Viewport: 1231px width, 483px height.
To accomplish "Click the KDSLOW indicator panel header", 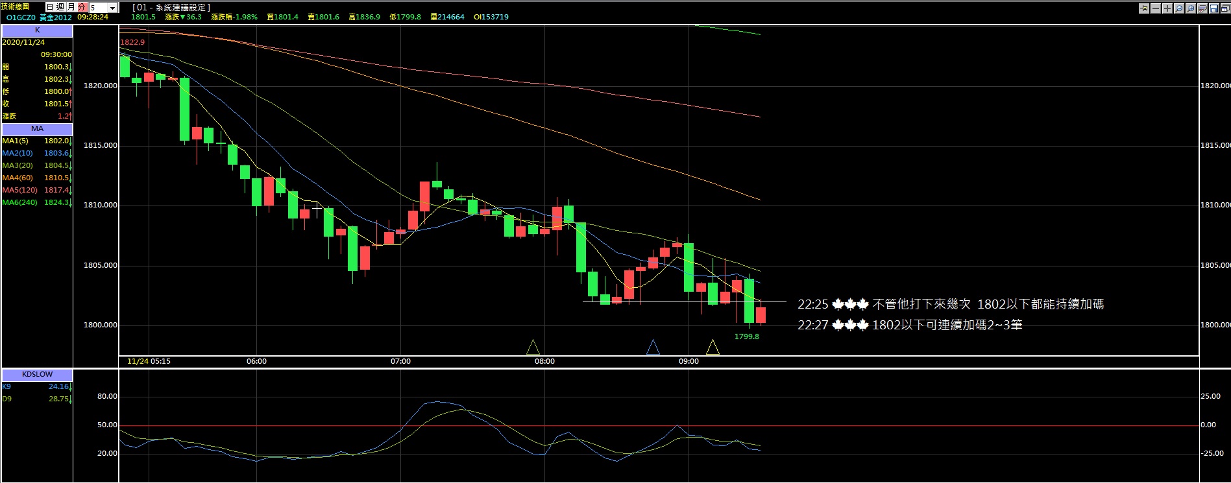I will coord(37,374).
